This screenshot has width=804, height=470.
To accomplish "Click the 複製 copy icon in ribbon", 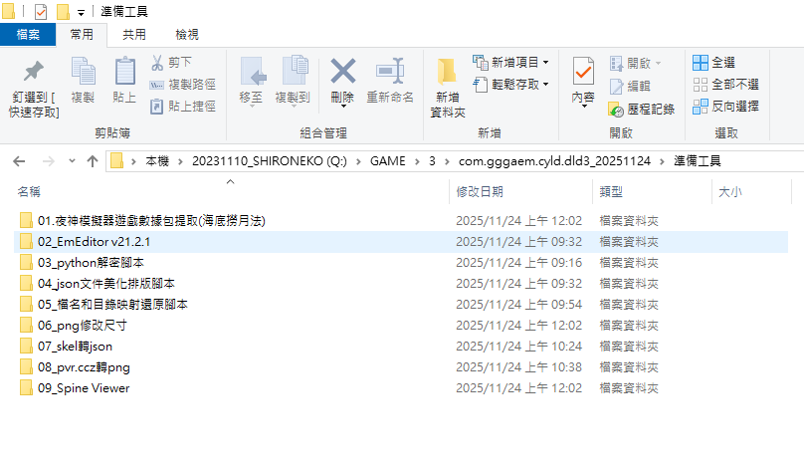I will 83,73.
